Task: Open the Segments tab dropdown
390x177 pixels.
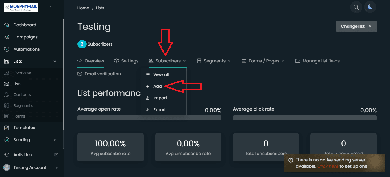Action: click(x=214, y=61)
